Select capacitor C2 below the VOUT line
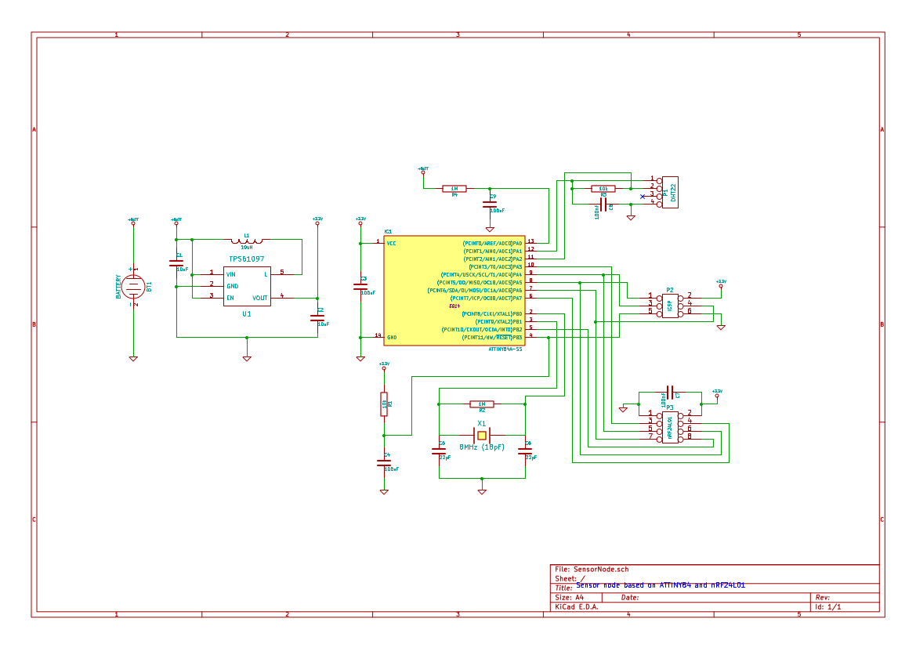This screenshot has height=648, width=916. tap(317, 318)
